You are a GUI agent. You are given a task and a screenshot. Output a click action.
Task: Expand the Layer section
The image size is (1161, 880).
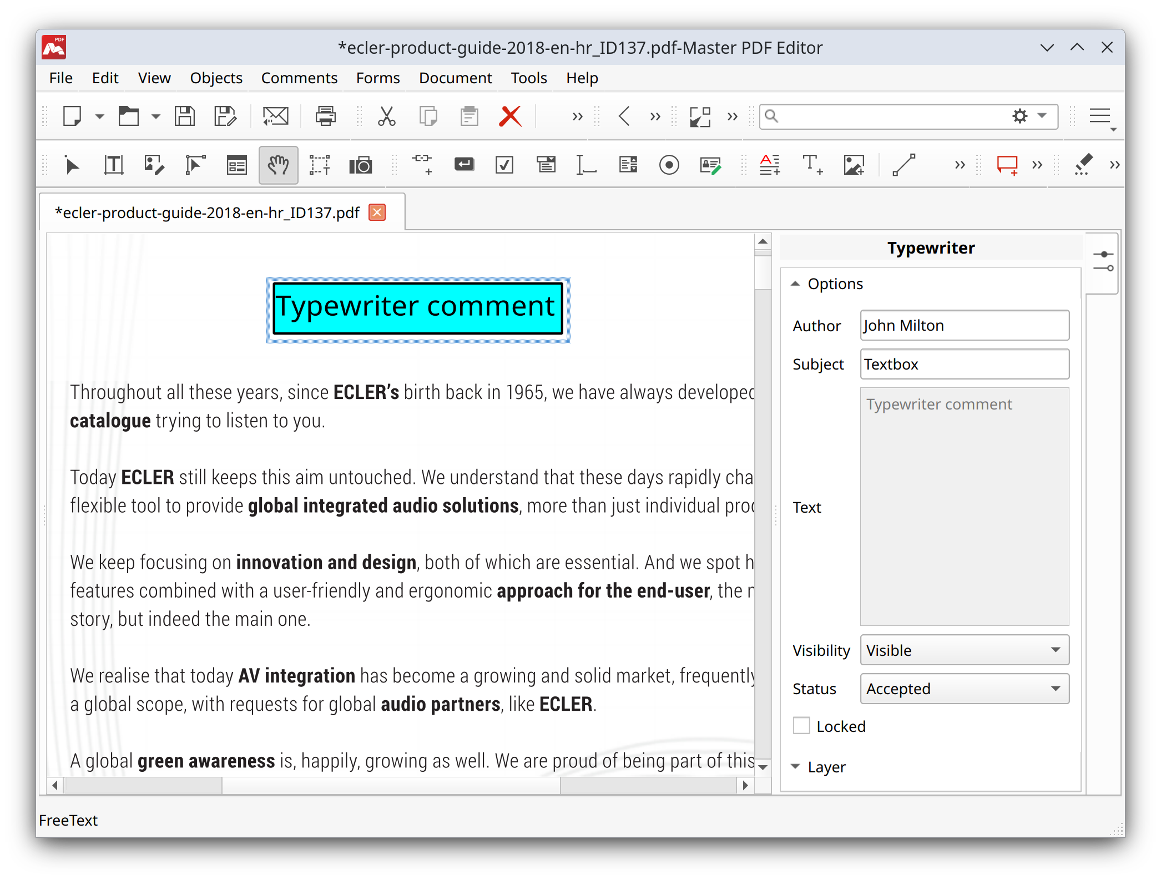(x=796, y=767)
